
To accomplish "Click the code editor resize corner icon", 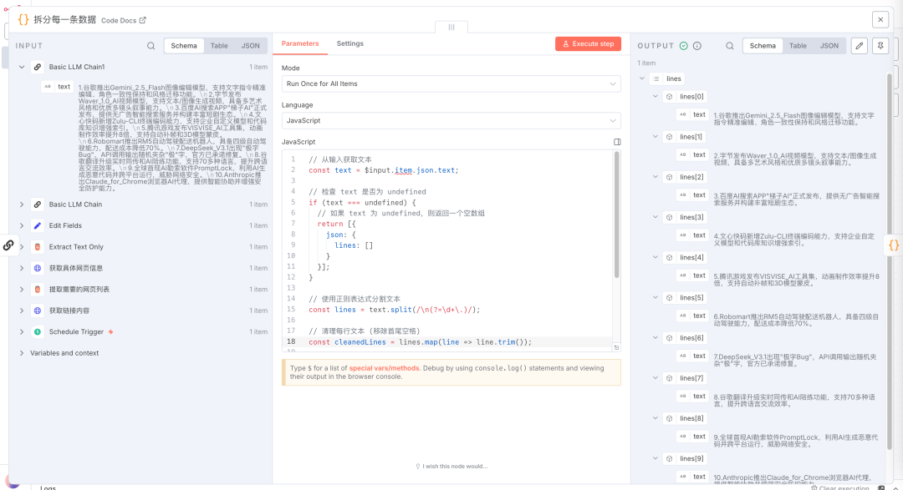I will coord(616,347).
